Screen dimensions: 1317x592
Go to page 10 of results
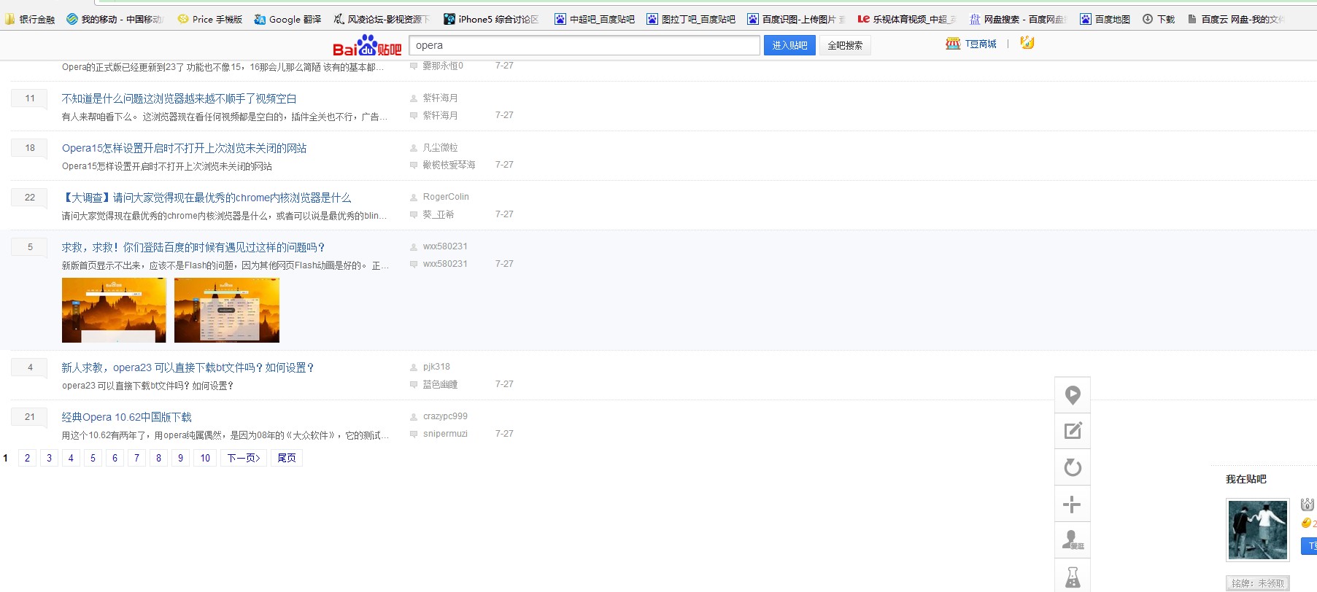(205, 458)
